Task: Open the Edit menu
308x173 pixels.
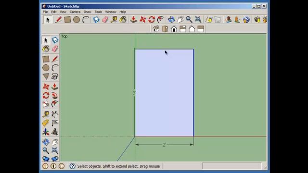Action: (x=54, y=12)
